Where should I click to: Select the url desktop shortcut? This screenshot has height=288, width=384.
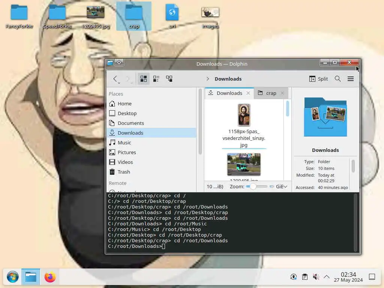[172, 16]
